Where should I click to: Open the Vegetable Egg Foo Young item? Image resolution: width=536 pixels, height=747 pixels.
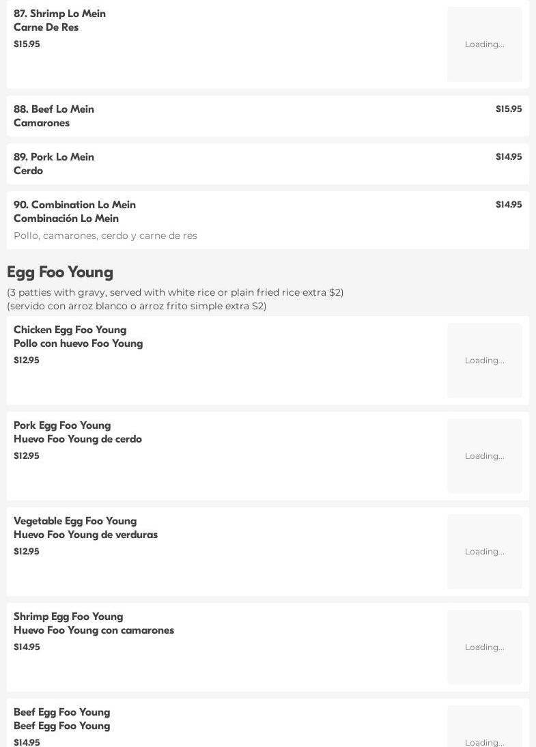(268, 552)
